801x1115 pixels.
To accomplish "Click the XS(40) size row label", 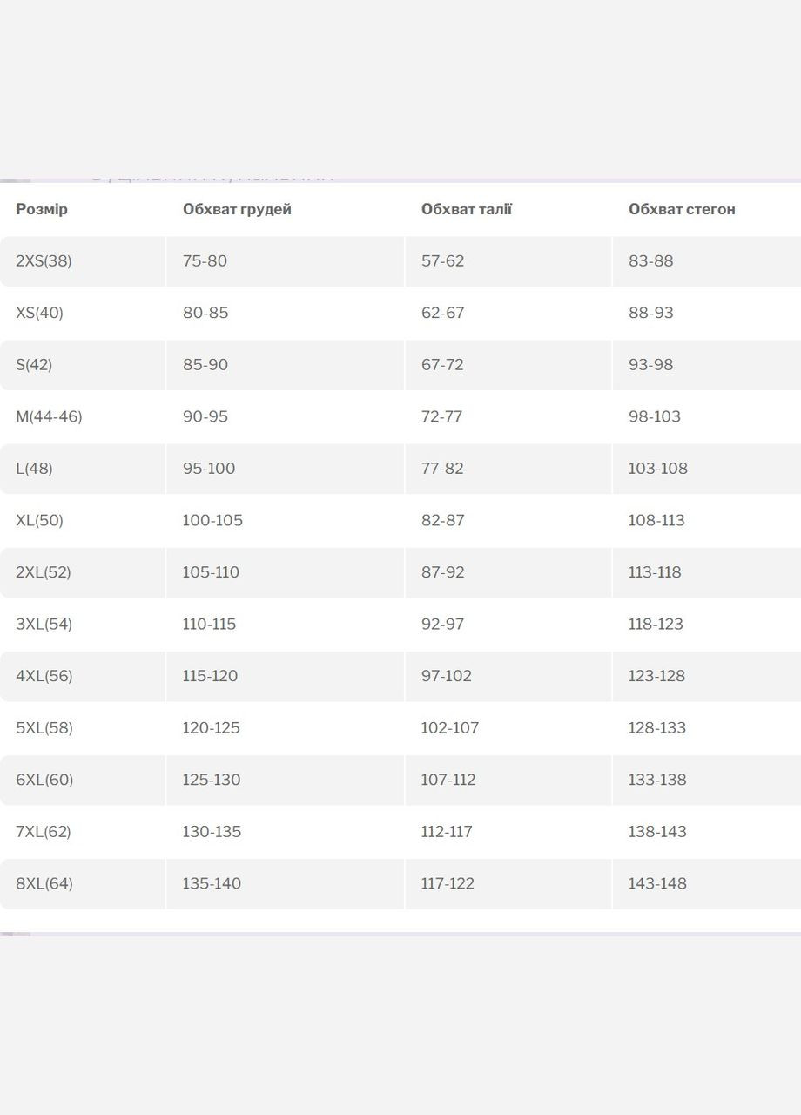I will 40,313.
